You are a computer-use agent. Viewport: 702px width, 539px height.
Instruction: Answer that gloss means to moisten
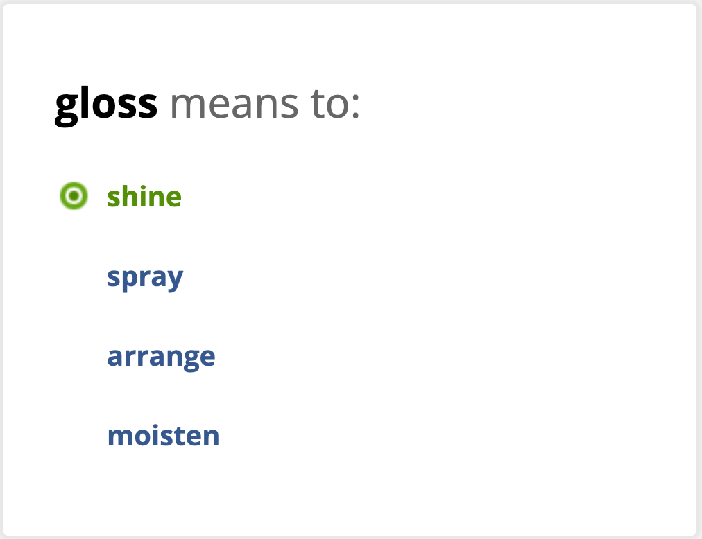pos(163,436)
